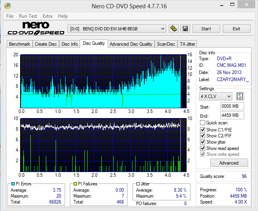The image size is (258, 211).
Task: Toggle Show jitter checkbox
Action: pos(202,142)
